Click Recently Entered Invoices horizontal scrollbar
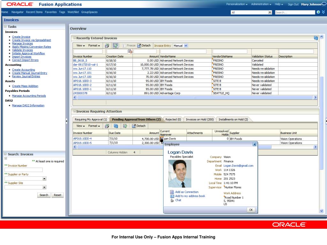The height and width of the screenshot is (245, 327). point(195,98)
